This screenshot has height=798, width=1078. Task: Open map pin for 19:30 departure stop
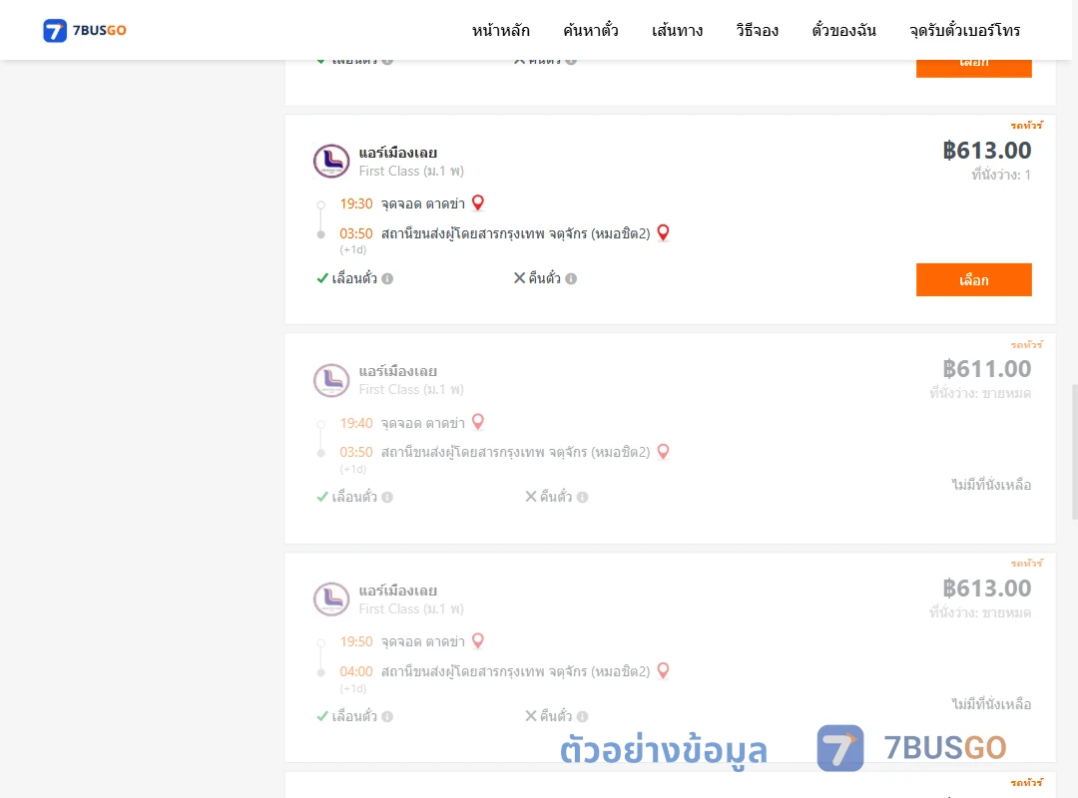point(478,202)
